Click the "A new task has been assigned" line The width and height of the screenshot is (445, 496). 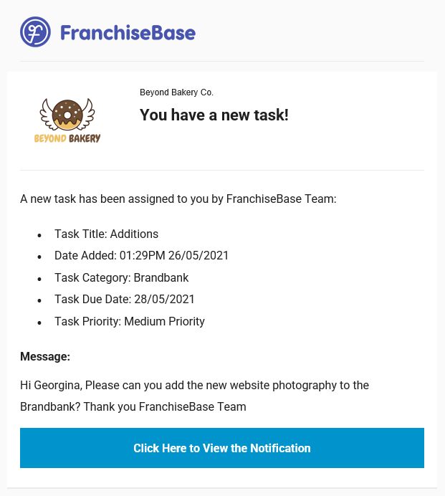click(x=178, y=199)
